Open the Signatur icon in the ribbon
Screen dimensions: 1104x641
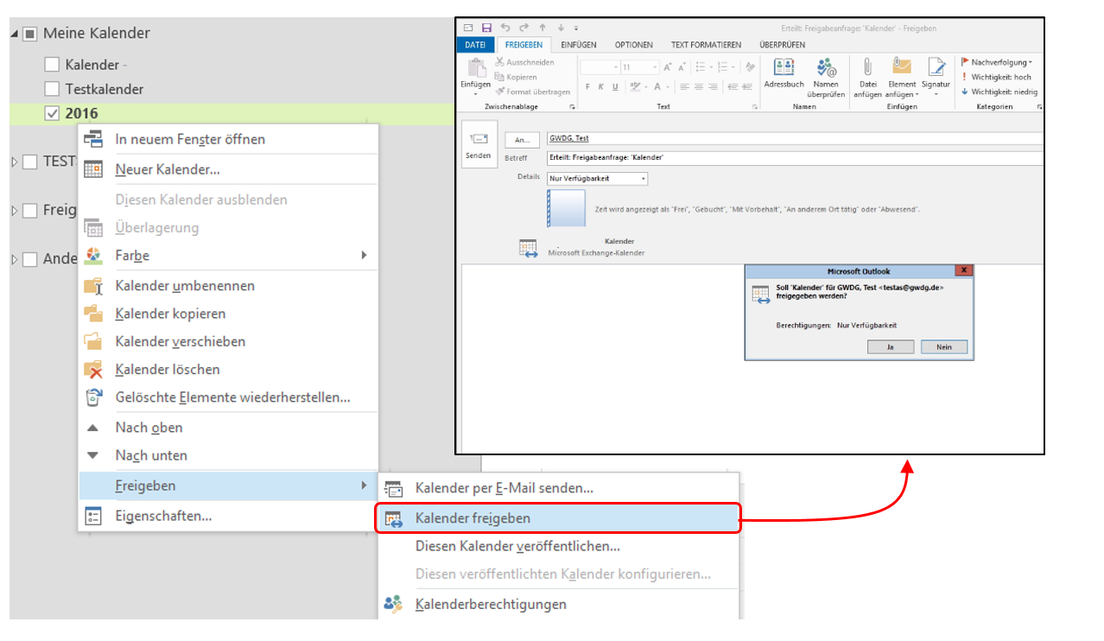point(936,67)
